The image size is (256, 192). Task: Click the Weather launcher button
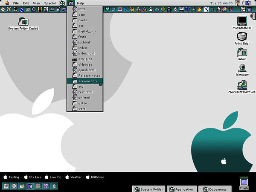(73, 177)
